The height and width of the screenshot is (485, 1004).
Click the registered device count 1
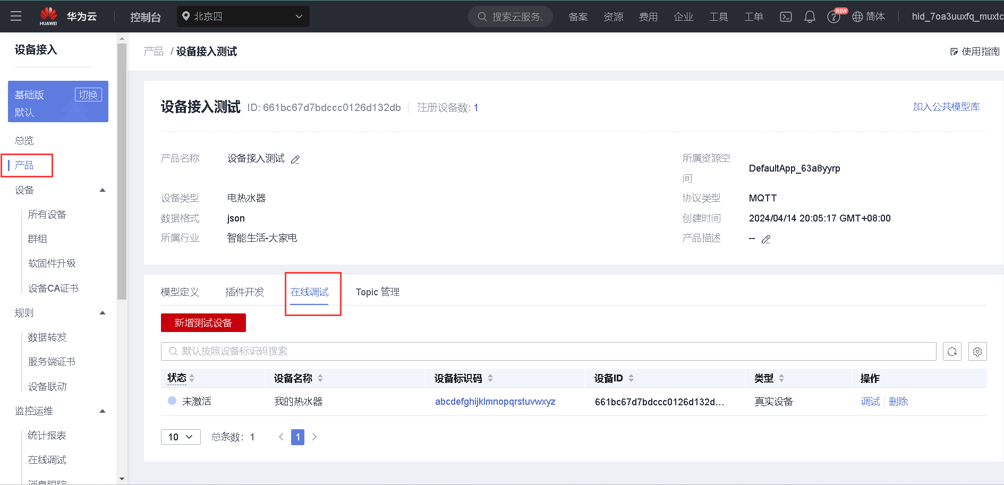[x=476, y=108]
